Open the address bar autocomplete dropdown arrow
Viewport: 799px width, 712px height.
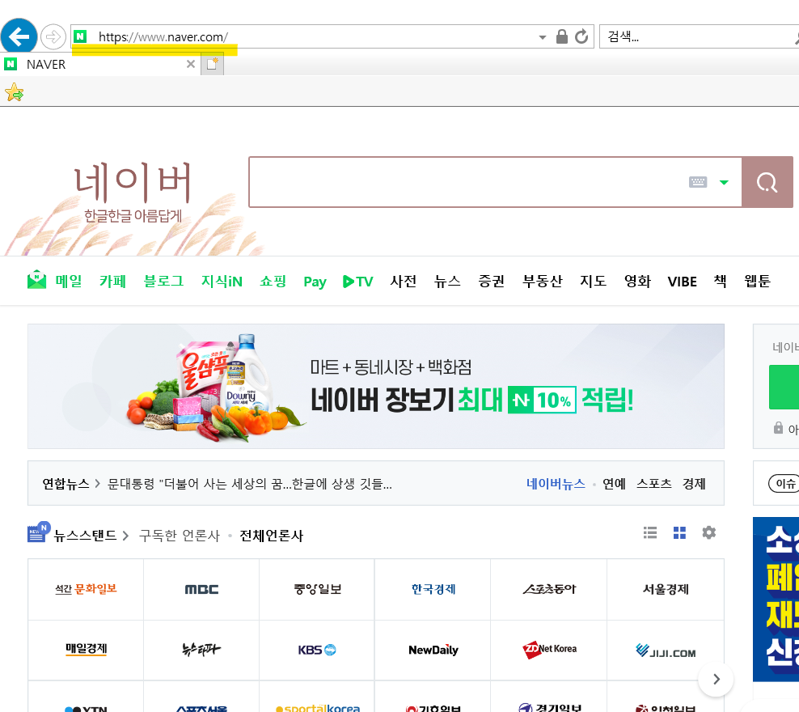[542, 37]
